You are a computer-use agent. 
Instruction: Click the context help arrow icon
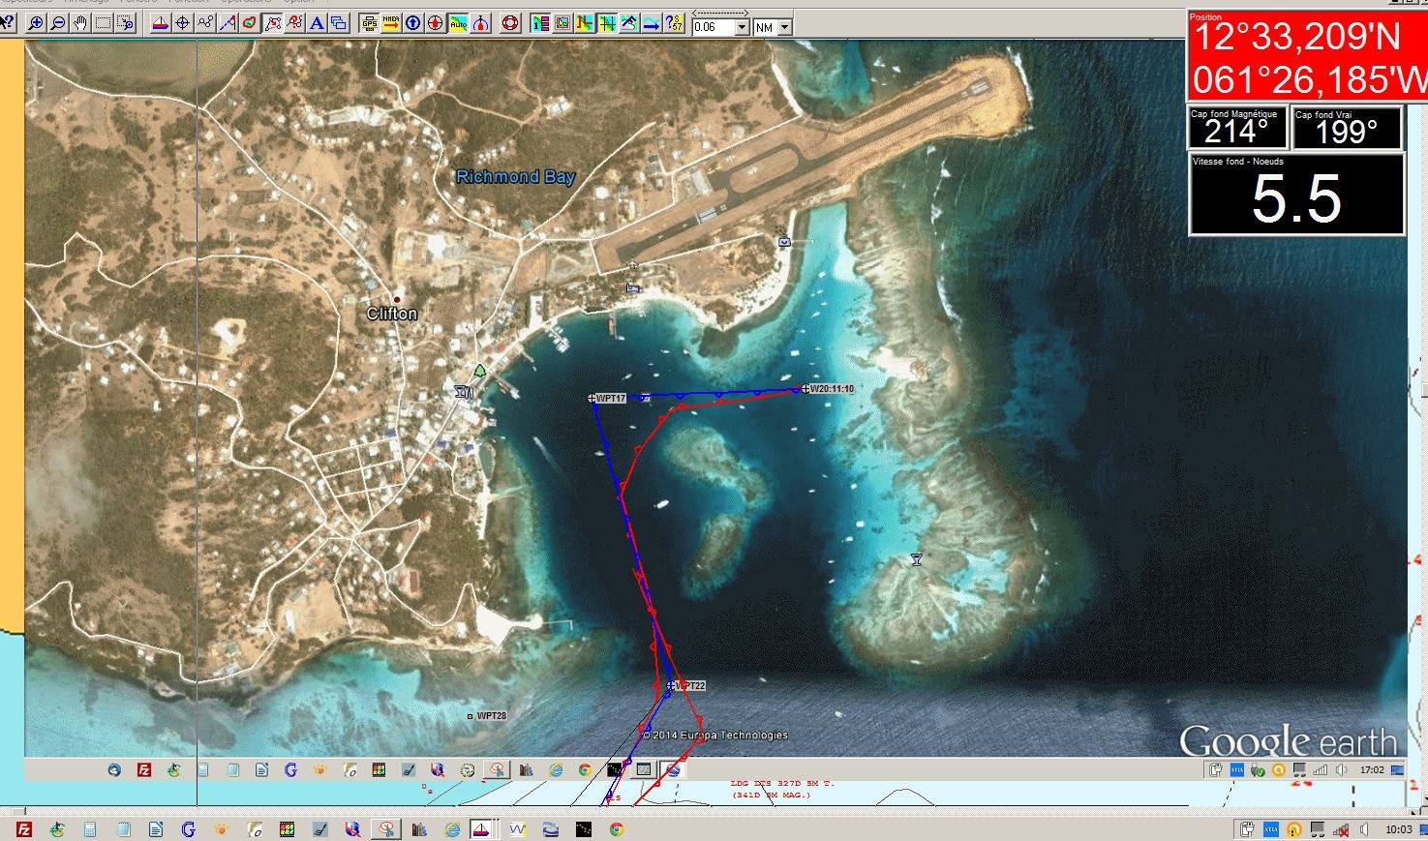click(8, 24)
